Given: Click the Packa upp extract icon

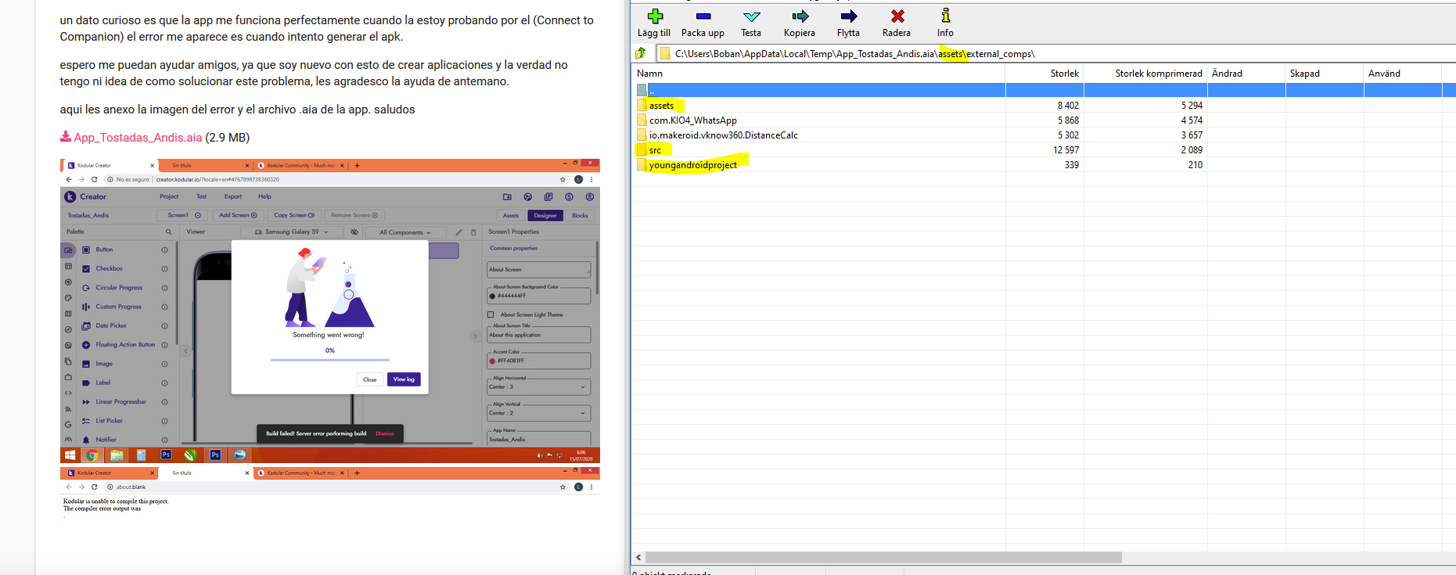Looking at the screenshot, I should coord(703,16).
